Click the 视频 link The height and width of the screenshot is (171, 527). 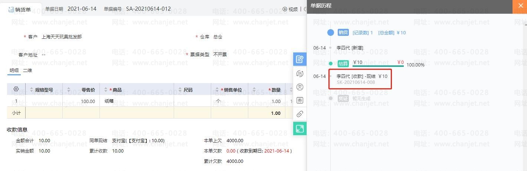293,9
